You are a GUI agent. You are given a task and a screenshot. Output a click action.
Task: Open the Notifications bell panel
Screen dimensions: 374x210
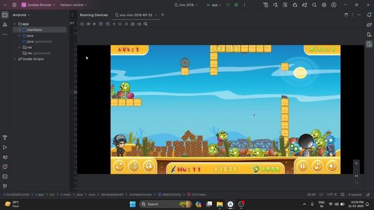coord(369,15)
